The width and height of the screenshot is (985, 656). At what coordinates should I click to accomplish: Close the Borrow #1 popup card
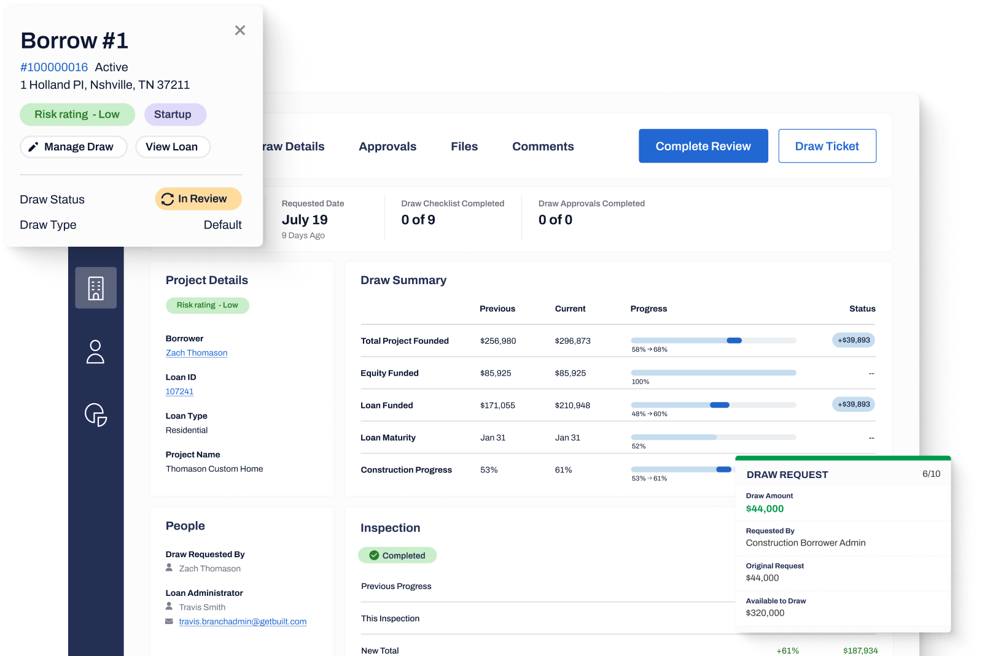coord(240,31)
